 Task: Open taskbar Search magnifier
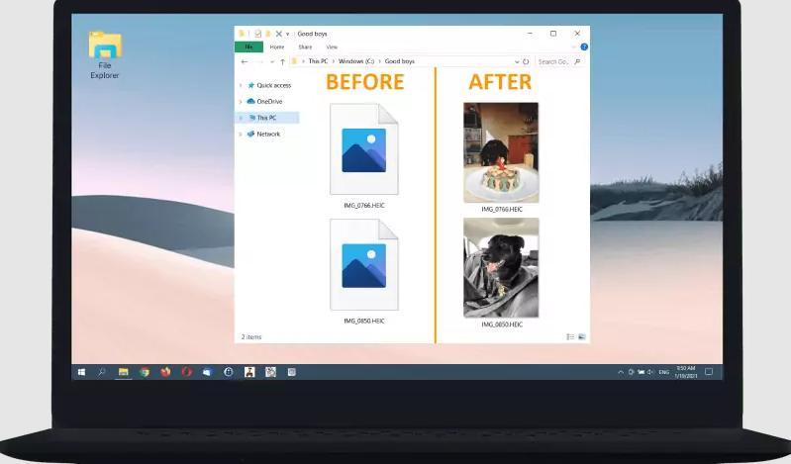point(101,372)
